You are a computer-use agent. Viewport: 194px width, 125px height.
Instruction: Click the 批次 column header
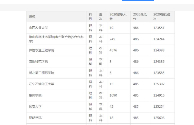click(x=101, y=16)
